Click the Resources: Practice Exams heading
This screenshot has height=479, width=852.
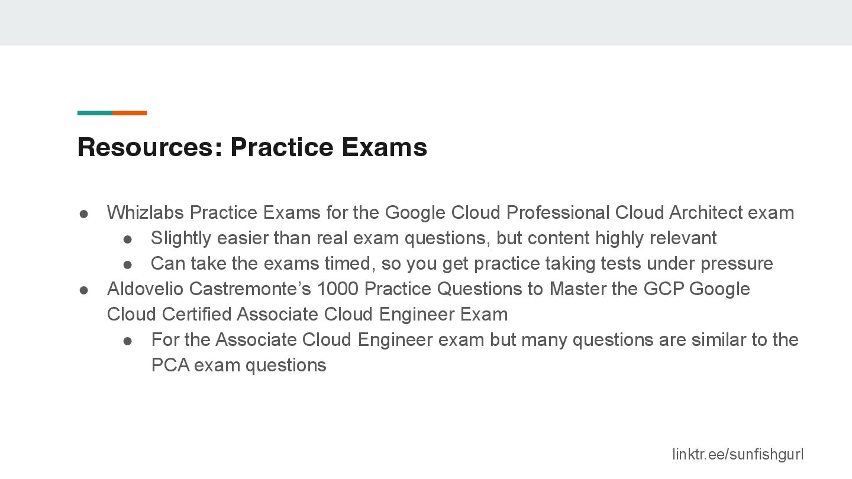tap(252, 147)
